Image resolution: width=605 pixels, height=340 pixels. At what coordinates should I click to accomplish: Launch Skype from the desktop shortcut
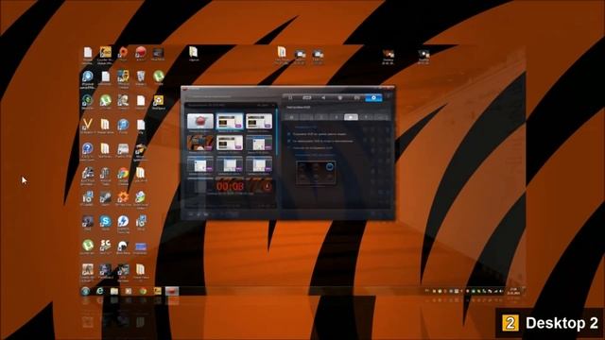pos(105,221)
